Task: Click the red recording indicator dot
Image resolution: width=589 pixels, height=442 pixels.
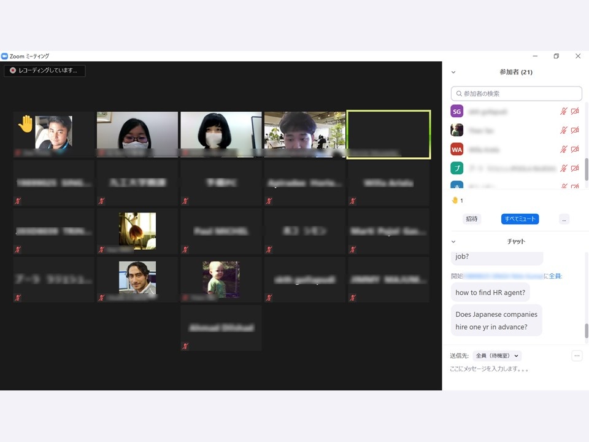Action: pos(13,70)
